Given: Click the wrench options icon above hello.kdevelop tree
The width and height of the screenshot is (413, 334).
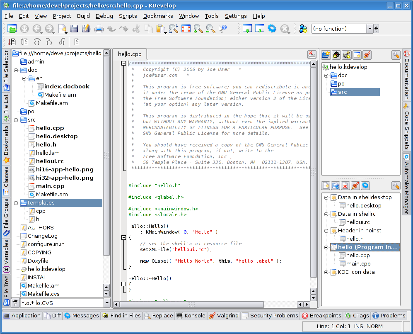Looking at the screenshot, I should pos(396,55).
